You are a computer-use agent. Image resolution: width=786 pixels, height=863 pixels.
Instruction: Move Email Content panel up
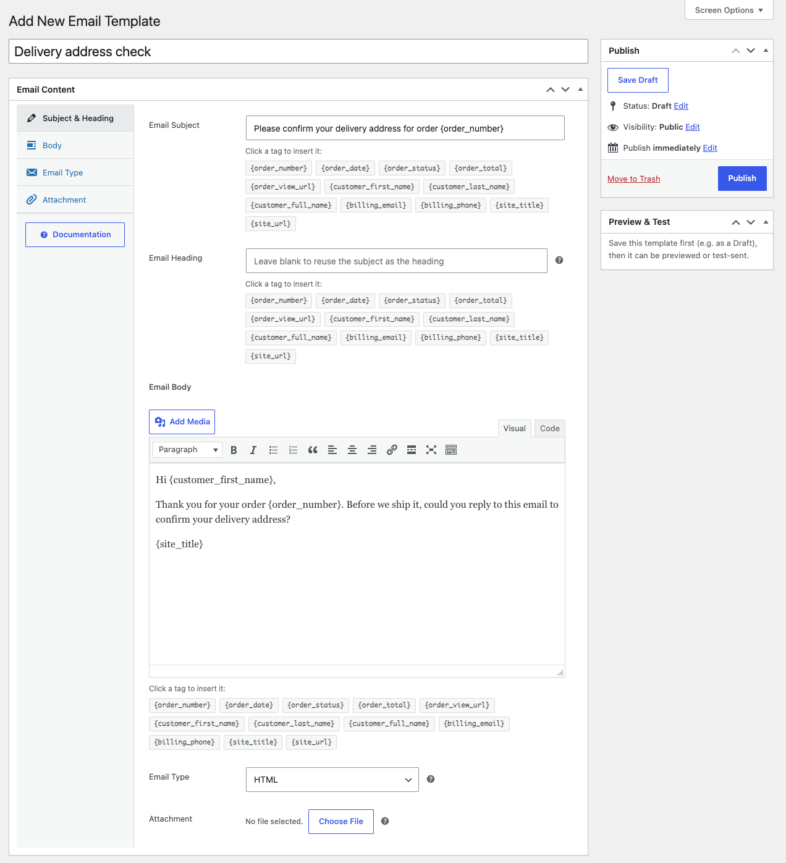click(551, 90)
